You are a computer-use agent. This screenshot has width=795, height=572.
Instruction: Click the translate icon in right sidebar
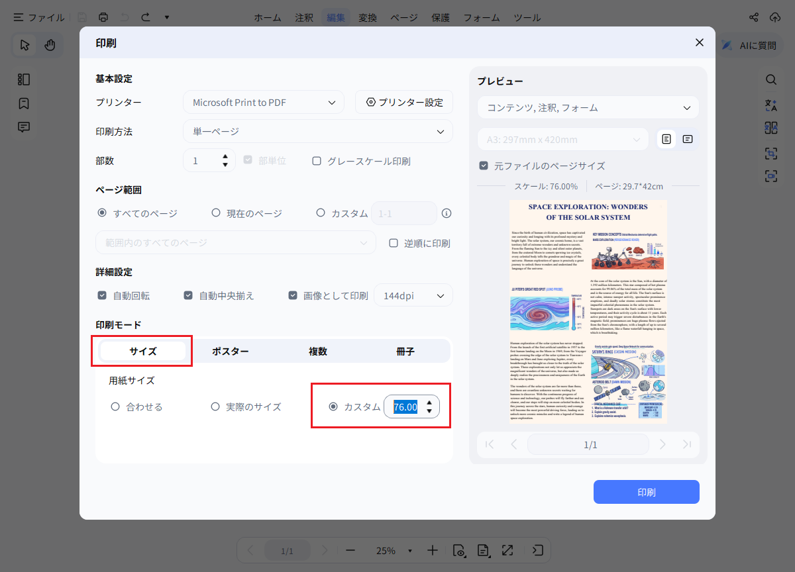(771, 105)
